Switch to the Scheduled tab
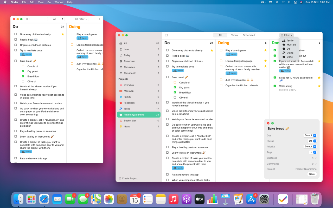333x208 pixels. coord(249,35)
